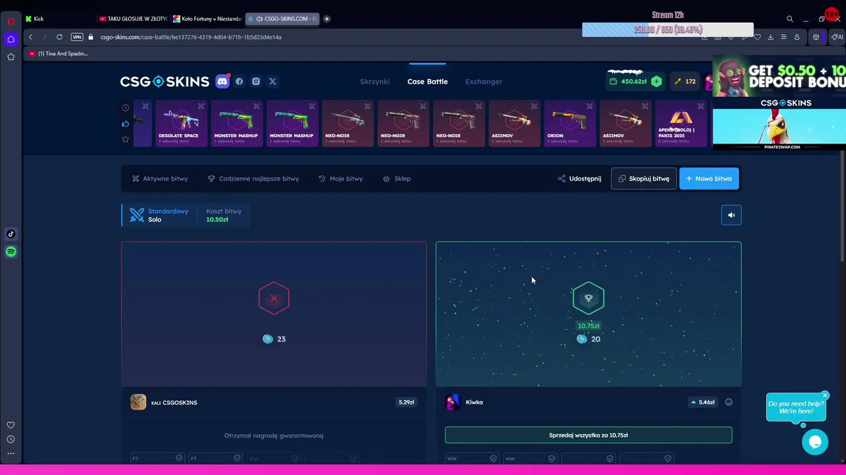846x475 pixels.
Task: Click Kiwka's 5.46zł total value
Action: [703, 402]
